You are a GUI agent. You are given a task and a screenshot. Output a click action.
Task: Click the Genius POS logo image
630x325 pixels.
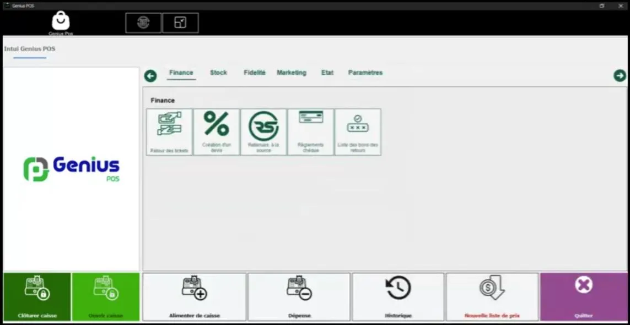[x=72, y=169]
